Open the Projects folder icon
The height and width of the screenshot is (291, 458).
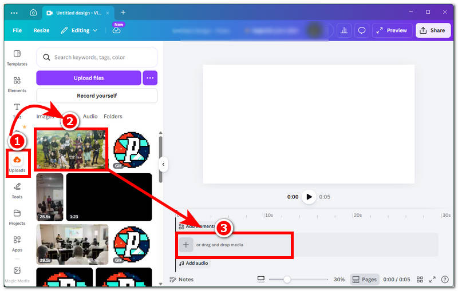(17, 216)
